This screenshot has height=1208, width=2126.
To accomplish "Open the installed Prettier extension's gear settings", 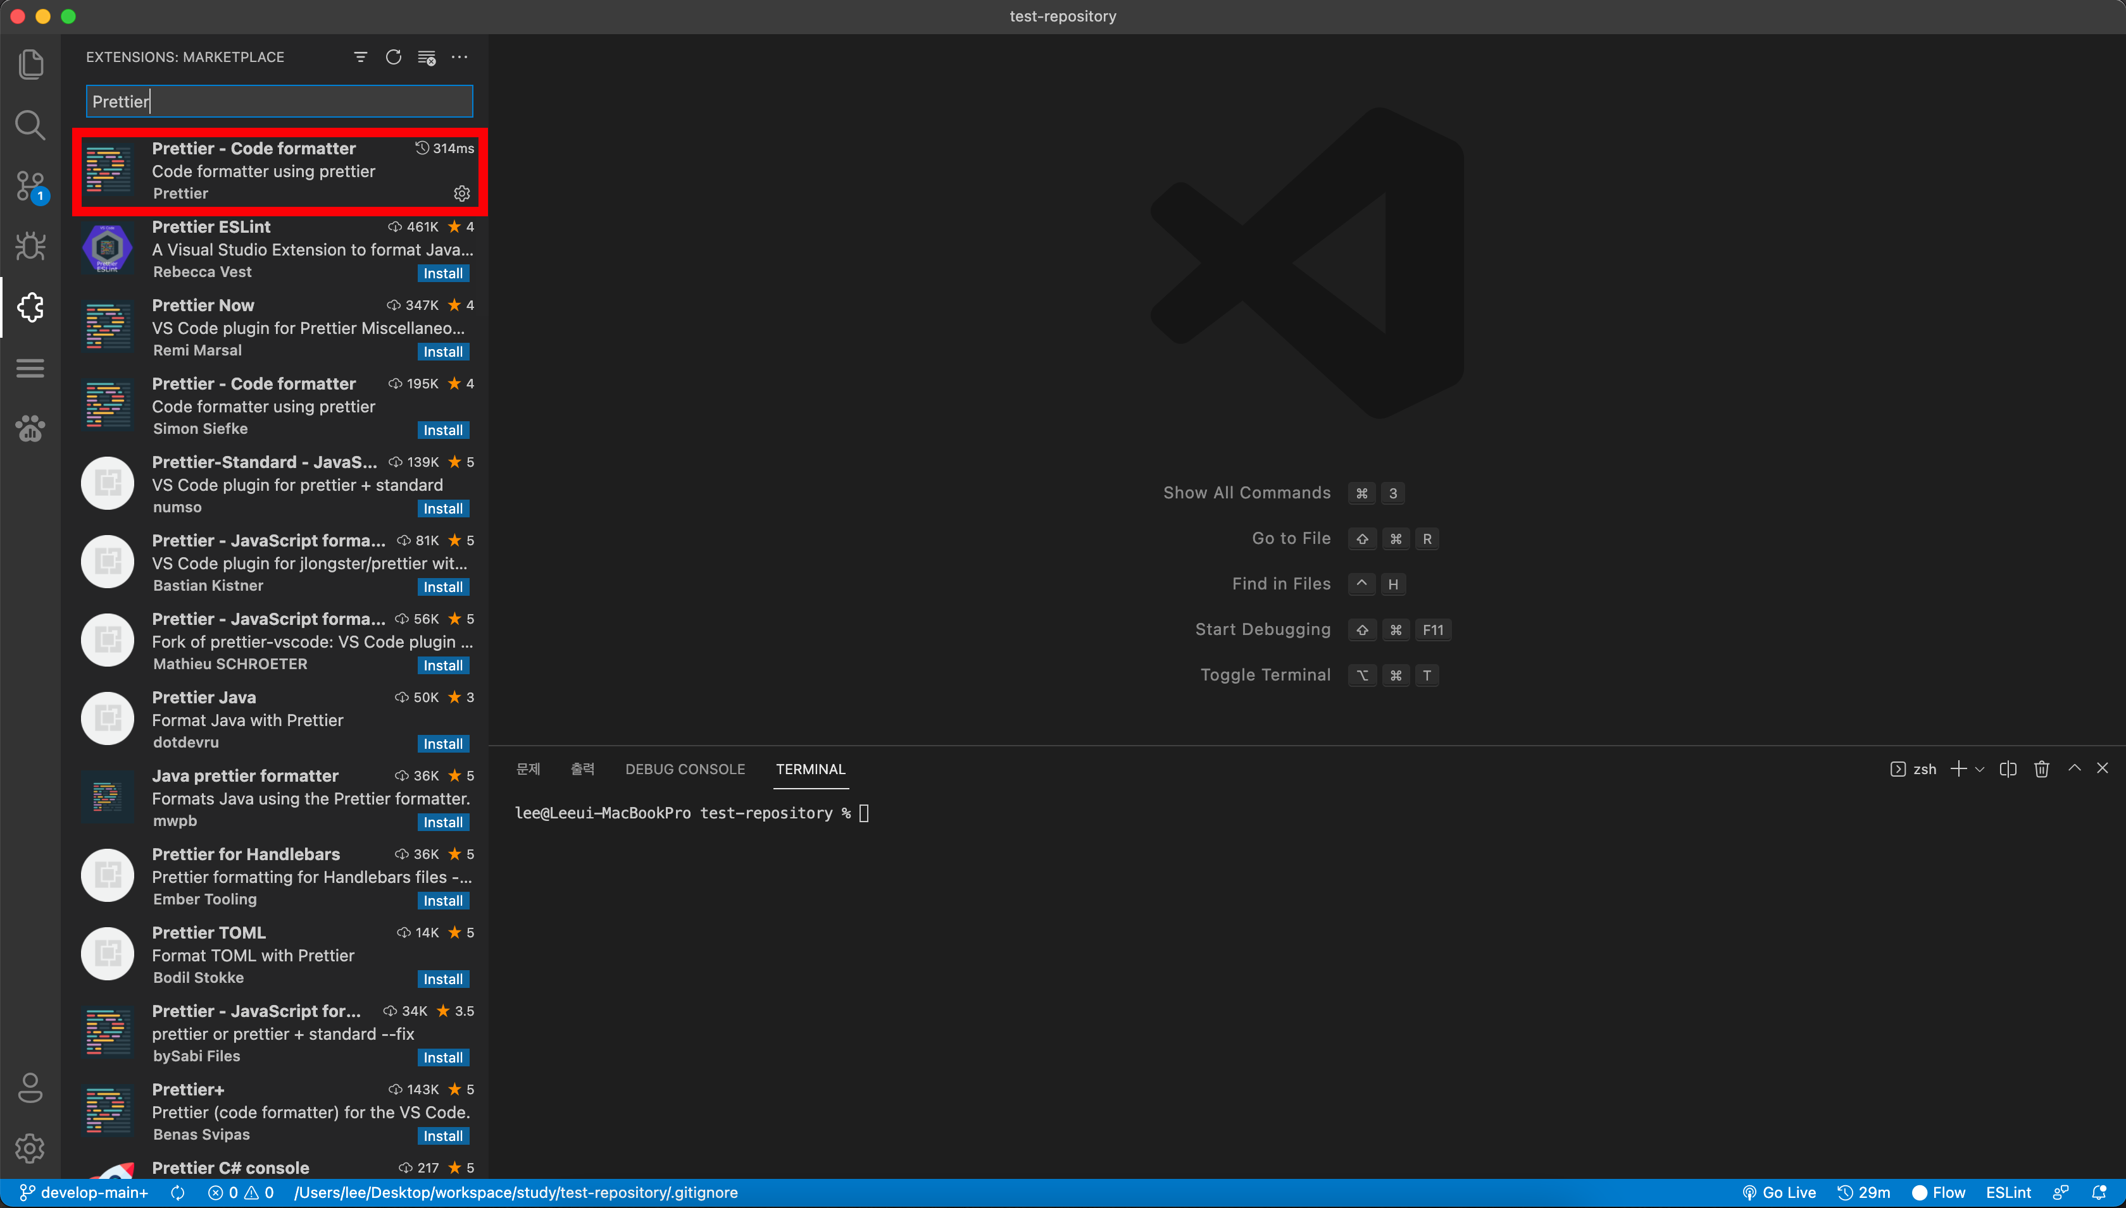I will [x=461, y=194].
